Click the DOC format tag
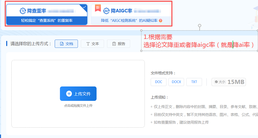 pyautogui.click(x=159, y=82)
